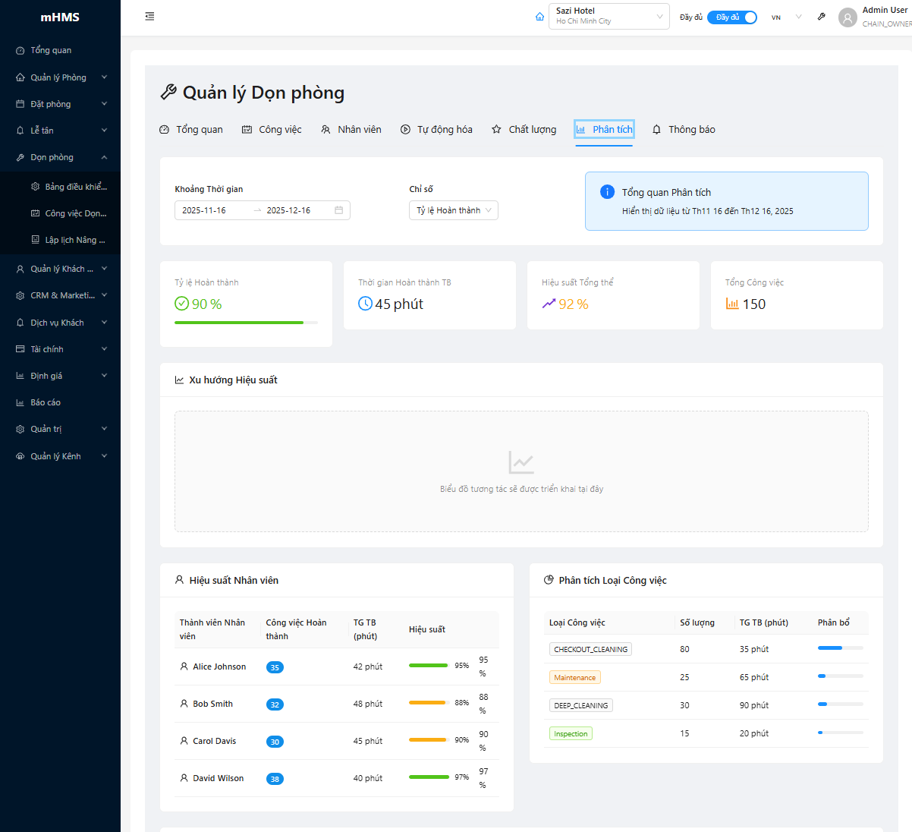The width and height of the screenshot is (912, 832).
Task: Click the info icon in Tổng quan Phân tích
Action: (607, 192)
